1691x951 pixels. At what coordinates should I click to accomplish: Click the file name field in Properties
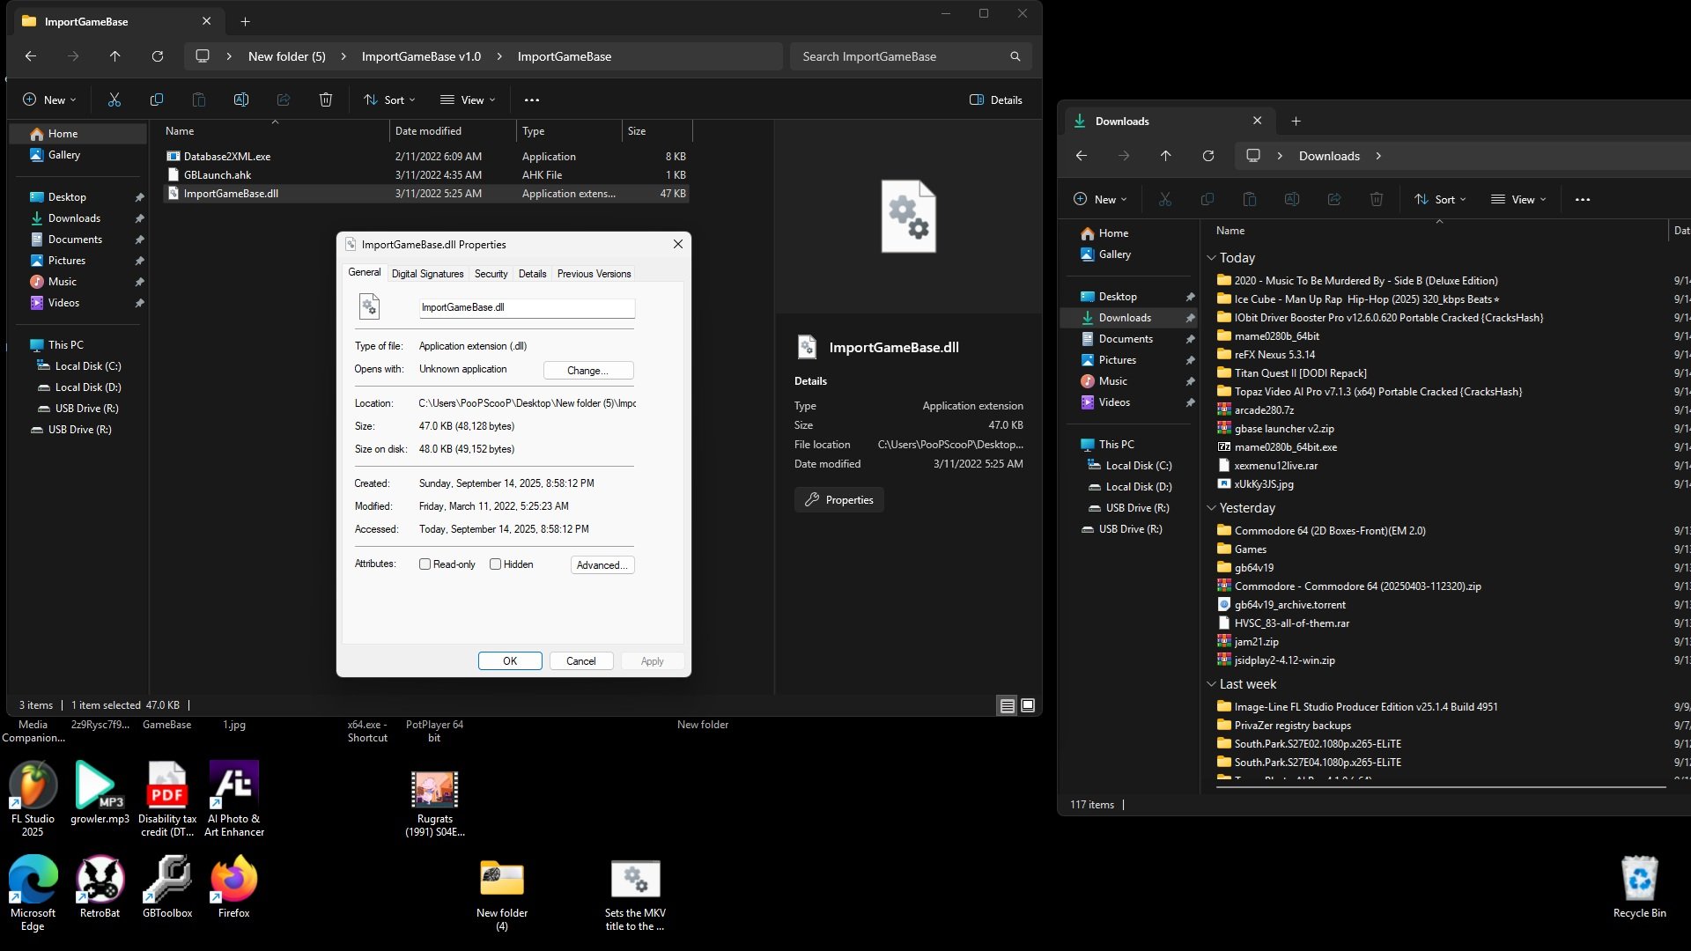click(x=527, y=307)
